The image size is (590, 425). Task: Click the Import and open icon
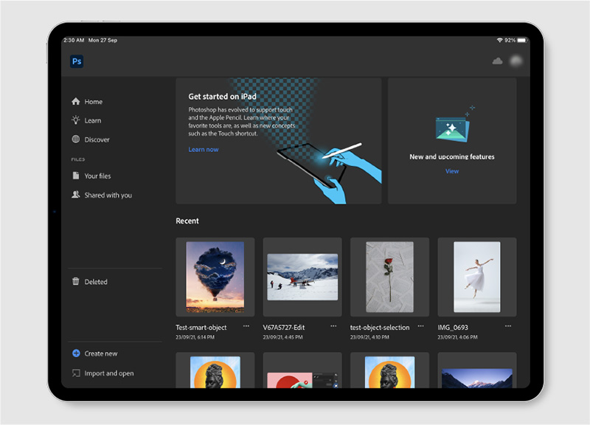coord(76,373)
